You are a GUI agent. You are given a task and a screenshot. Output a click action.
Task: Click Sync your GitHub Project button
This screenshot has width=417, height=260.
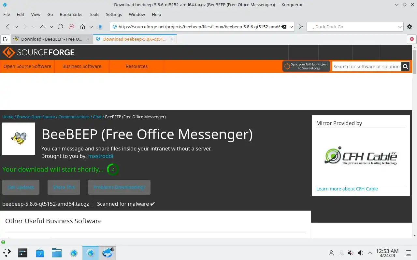point(306,66)
